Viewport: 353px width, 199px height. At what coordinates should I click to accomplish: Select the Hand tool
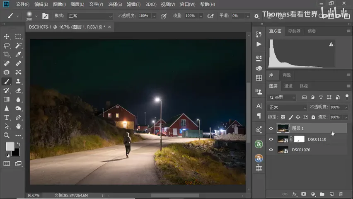pos(18,126)
